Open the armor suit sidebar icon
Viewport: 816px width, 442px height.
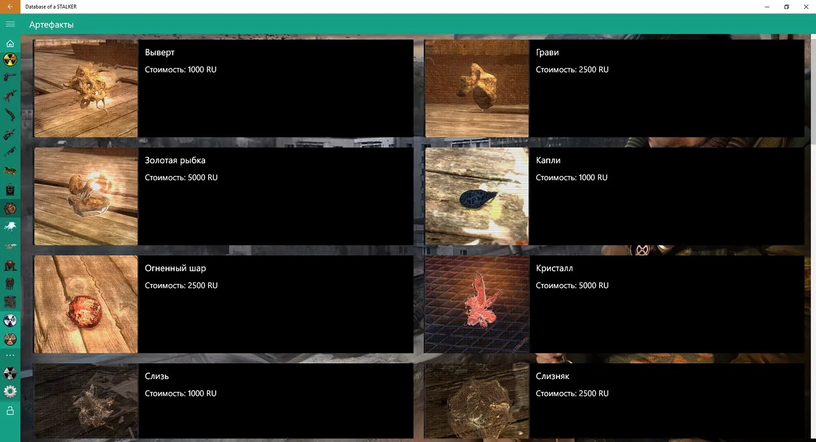click(x=10, y=190)
